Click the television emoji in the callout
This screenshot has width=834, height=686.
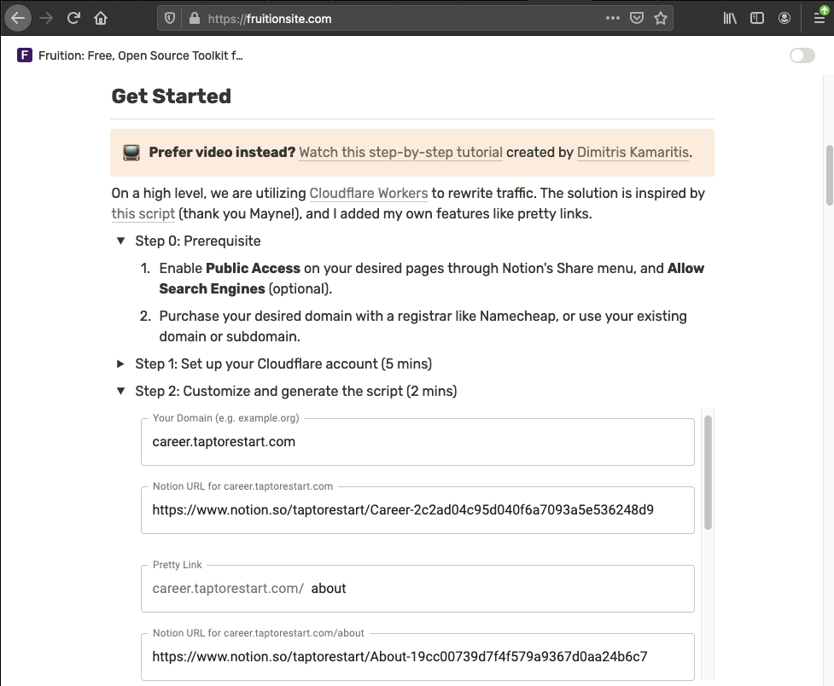coord(131,153)
